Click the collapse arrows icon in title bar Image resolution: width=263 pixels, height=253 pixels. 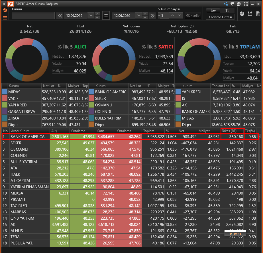click(246, 4)
